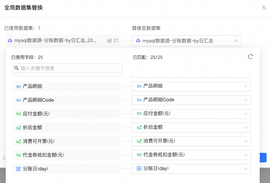Select left field row 消费可开票(元)
This screenshot has width=270, height=183.
pyautogui.click(x=67, y=141)
